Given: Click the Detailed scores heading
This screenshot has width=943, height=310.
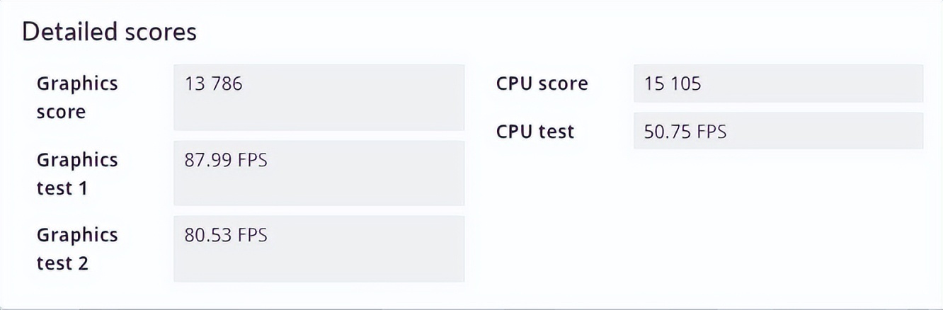Looking at the screenshot, I should click(109, 32).
